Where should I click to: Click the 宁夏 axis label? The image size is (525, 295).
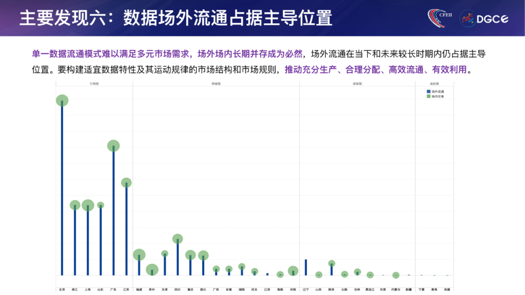tap(421, 290)
